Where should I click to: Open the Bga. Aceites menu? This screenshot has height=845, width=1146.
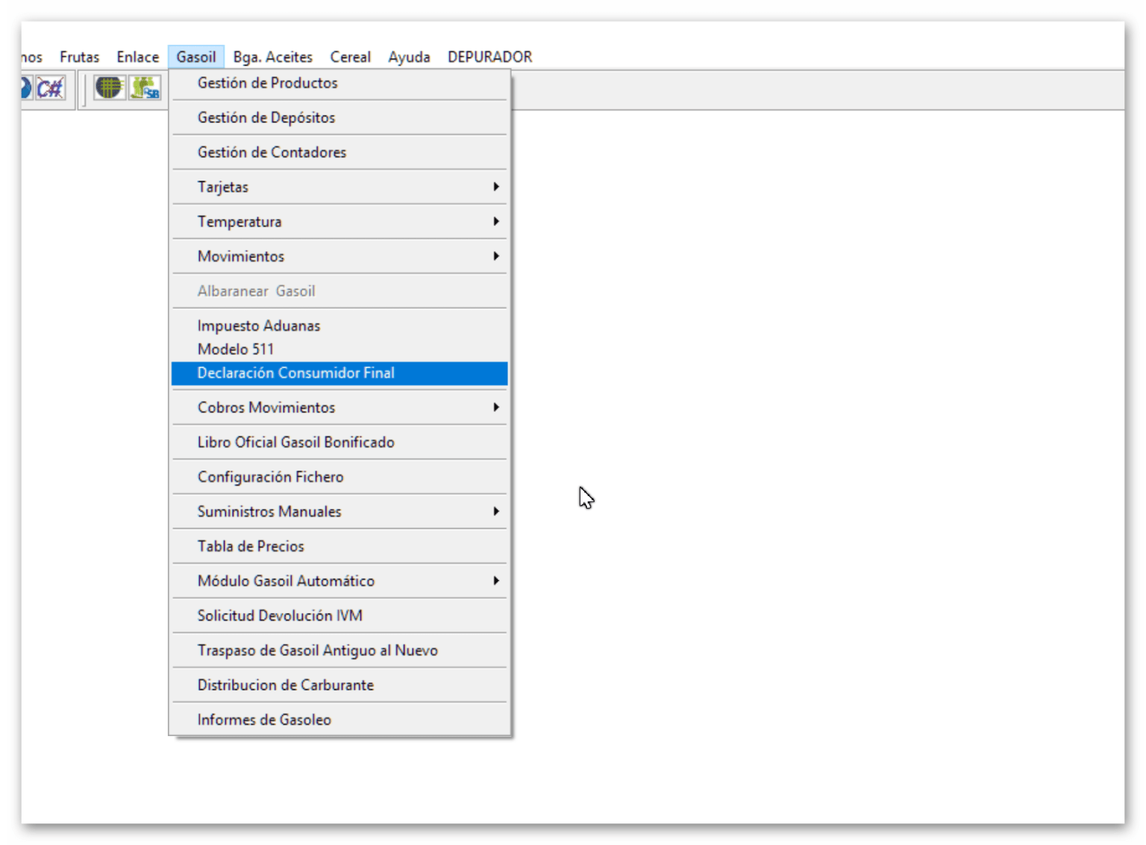[272, 57]
